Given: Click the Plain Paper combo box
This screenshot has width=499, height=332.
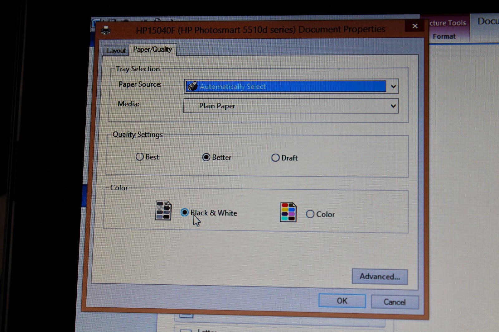Looking at the screenshot, I should pos(291,106).
